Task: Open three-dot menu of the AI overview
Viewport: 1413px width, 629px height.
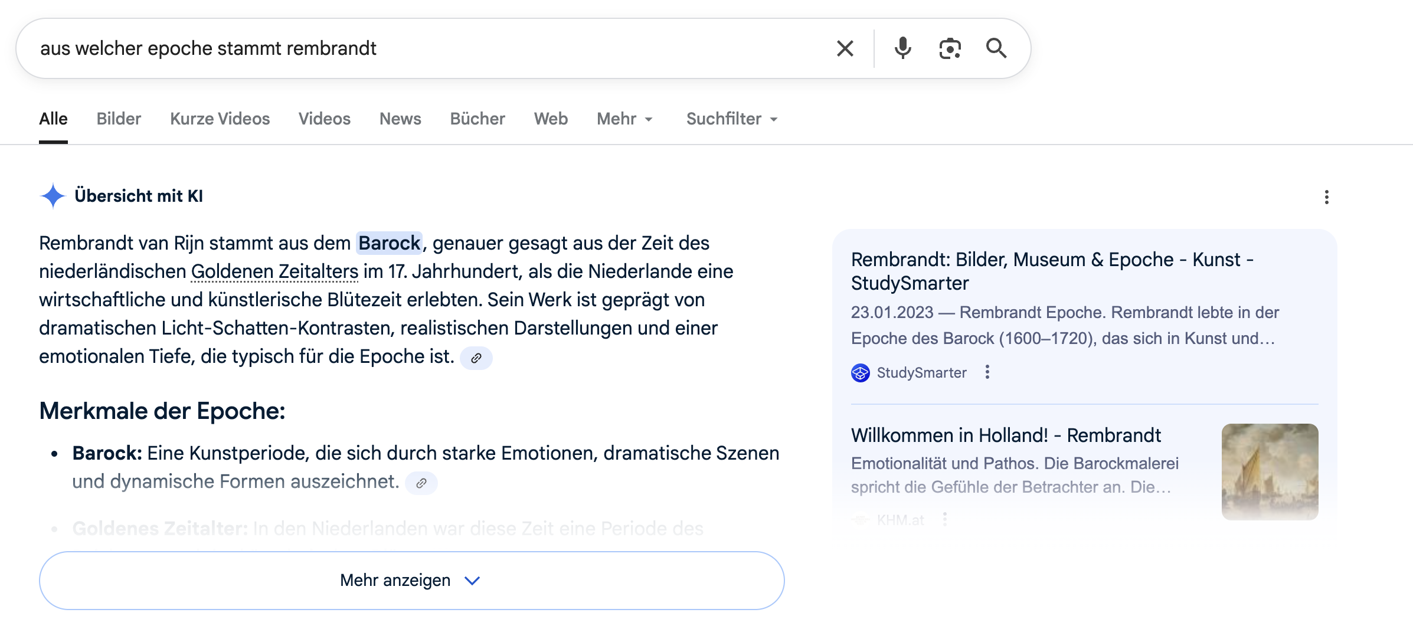Action: tap(1327, 198)
